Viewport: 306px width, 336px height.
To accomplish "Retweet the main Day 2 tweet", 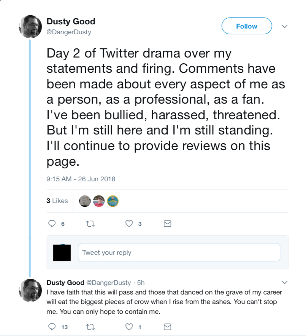I will 90,224.
